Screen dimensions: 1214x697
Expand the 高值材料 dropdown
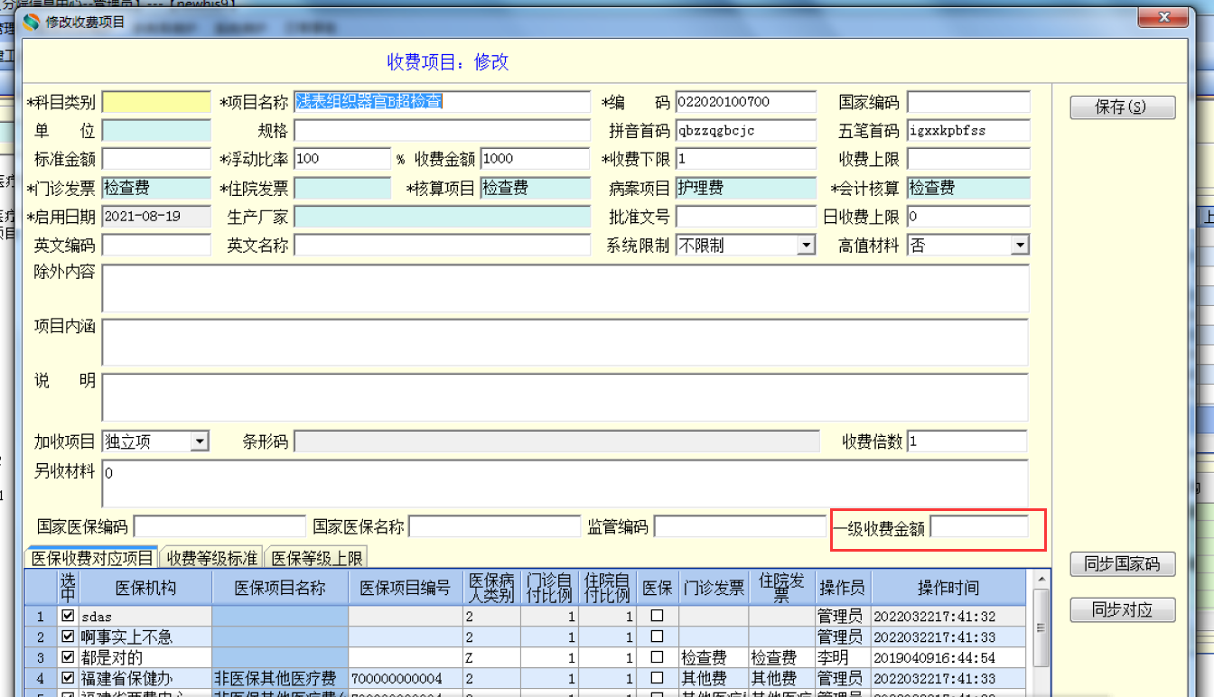(x=1020, y=245)
